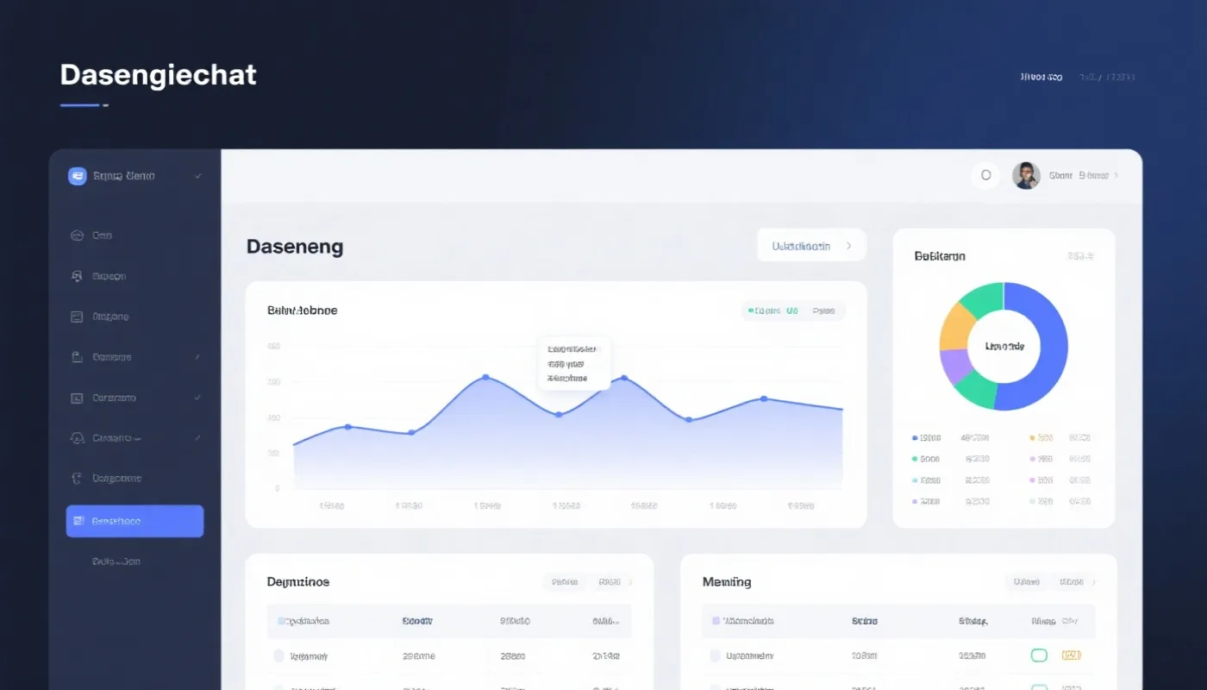
Task: Select the first row checkbox in Demurinos table
Action: pyautogui.click(x=279, y=656)
